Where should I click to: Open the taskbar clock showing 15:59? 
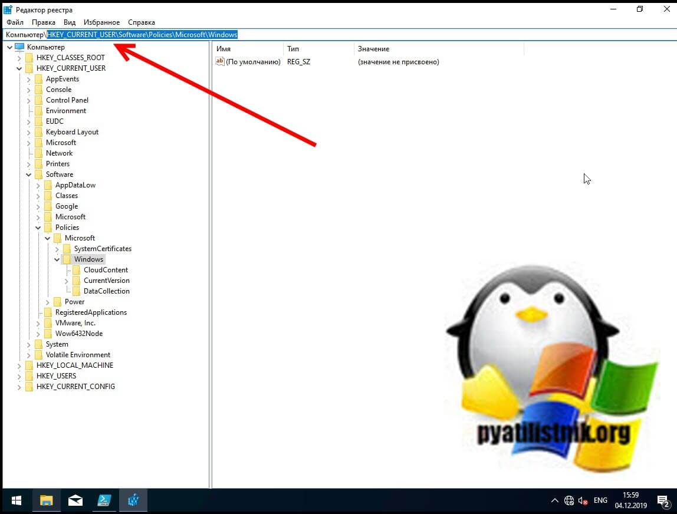coord(631,500)
